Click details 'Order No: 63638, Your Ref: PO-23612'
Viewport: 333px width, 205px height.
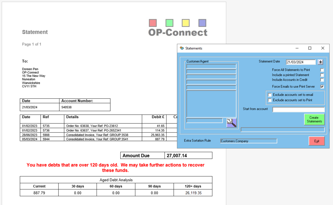92,126
